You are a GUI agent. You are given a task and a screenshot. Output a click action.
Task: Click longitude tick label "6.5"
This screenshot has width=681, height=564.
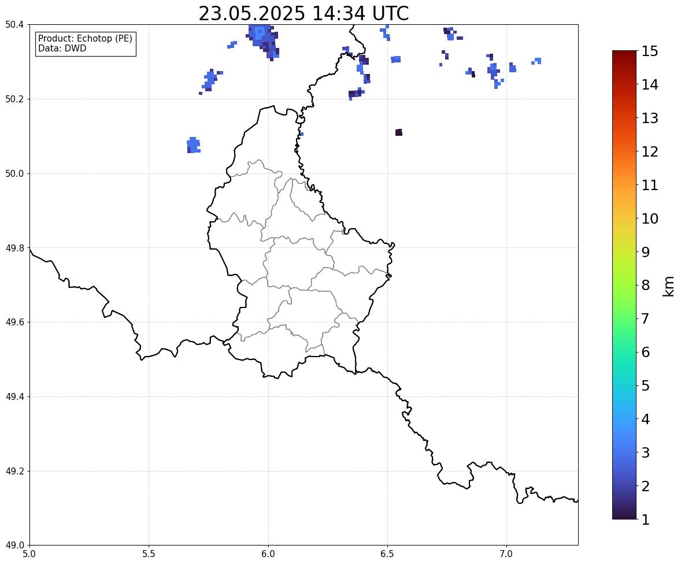(387, 554)
